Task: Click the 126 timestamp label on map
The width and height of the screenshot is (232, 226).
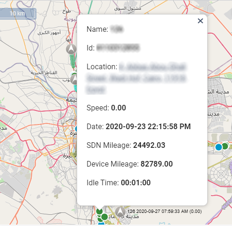Action: coord(165,211)
